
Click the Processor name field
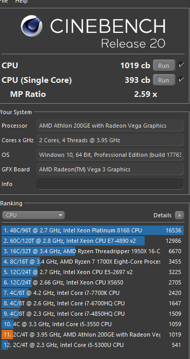[110, 126]
